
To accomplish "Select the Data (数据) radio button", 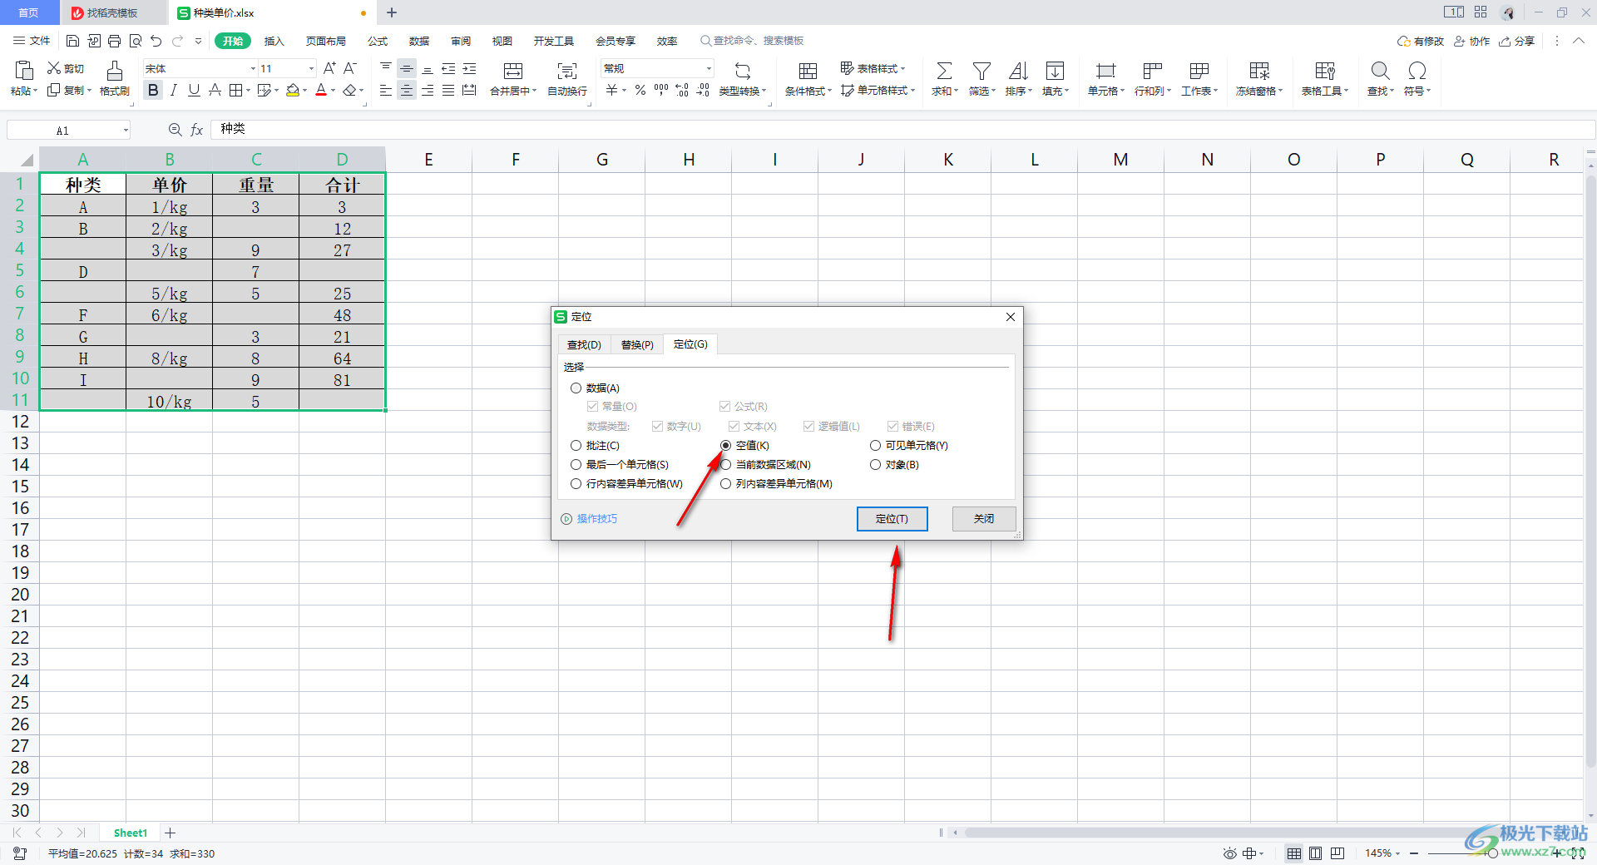I will click(576, 388).
